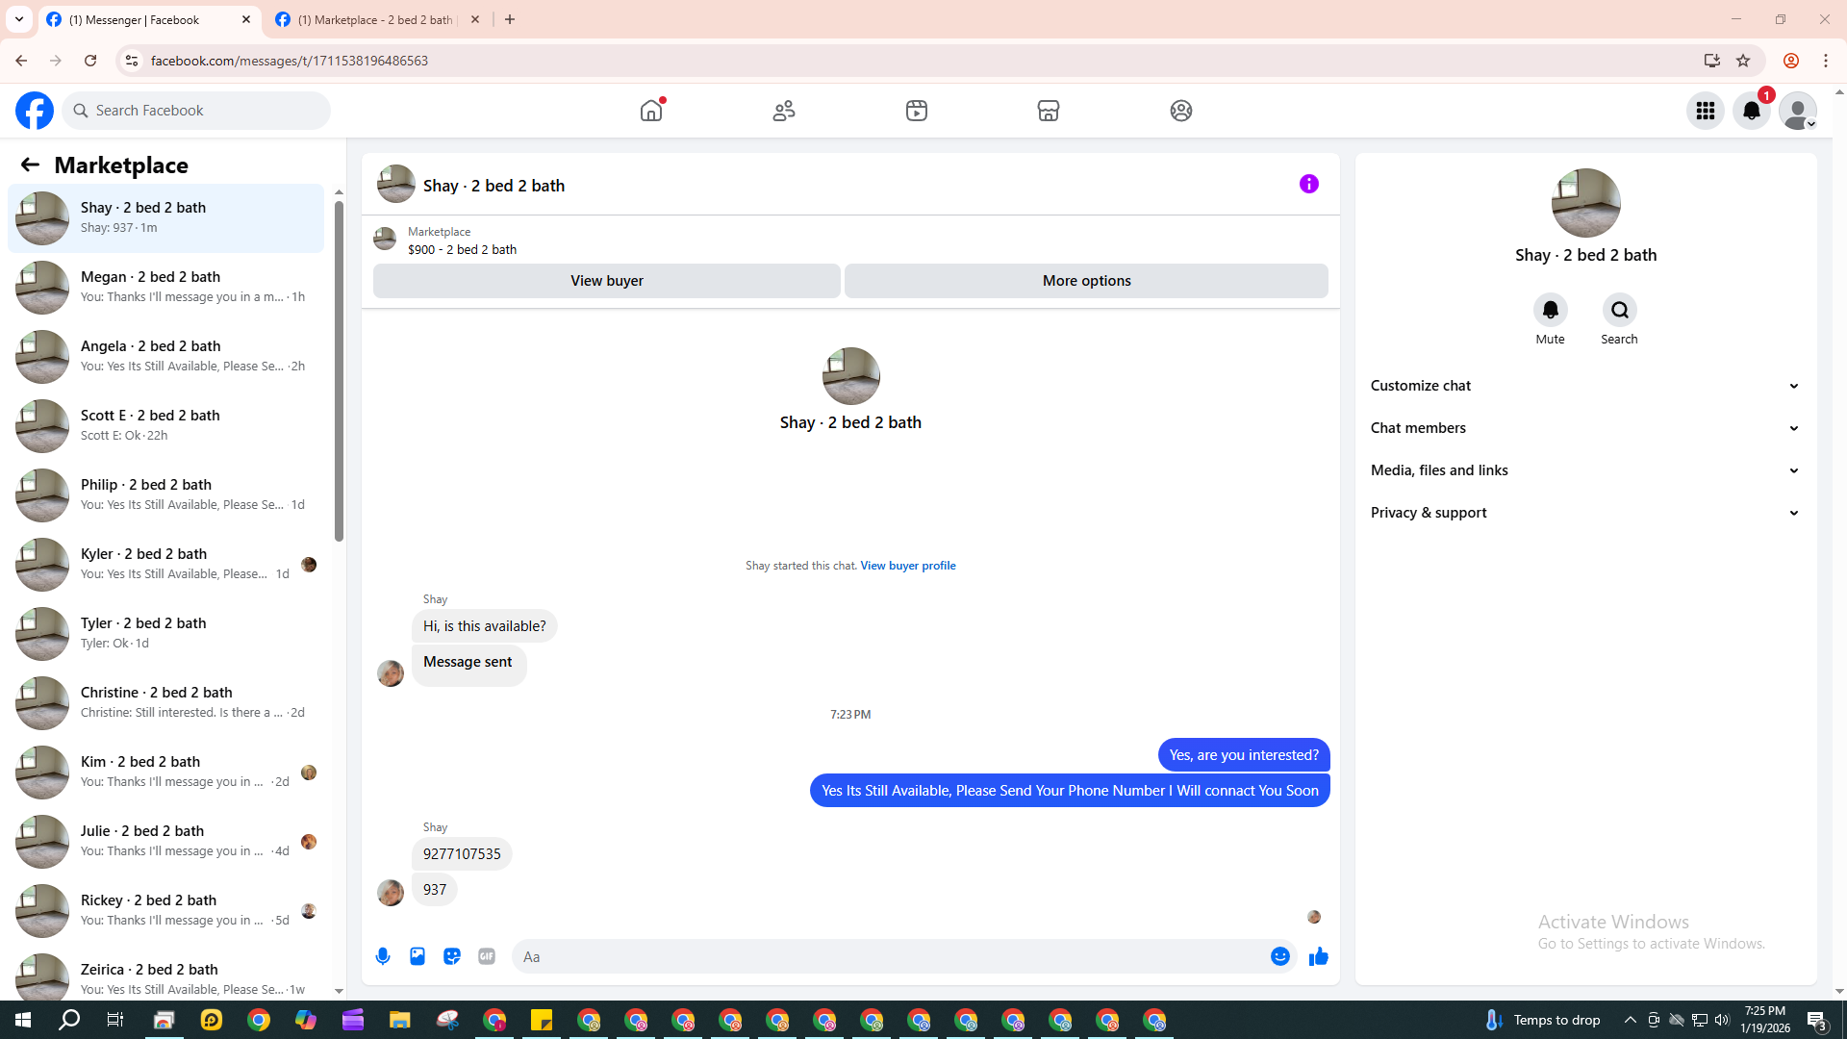Open the GIF picker icon
The height and width of the screenshot is (1039, 1847).
tap(487, 956)
